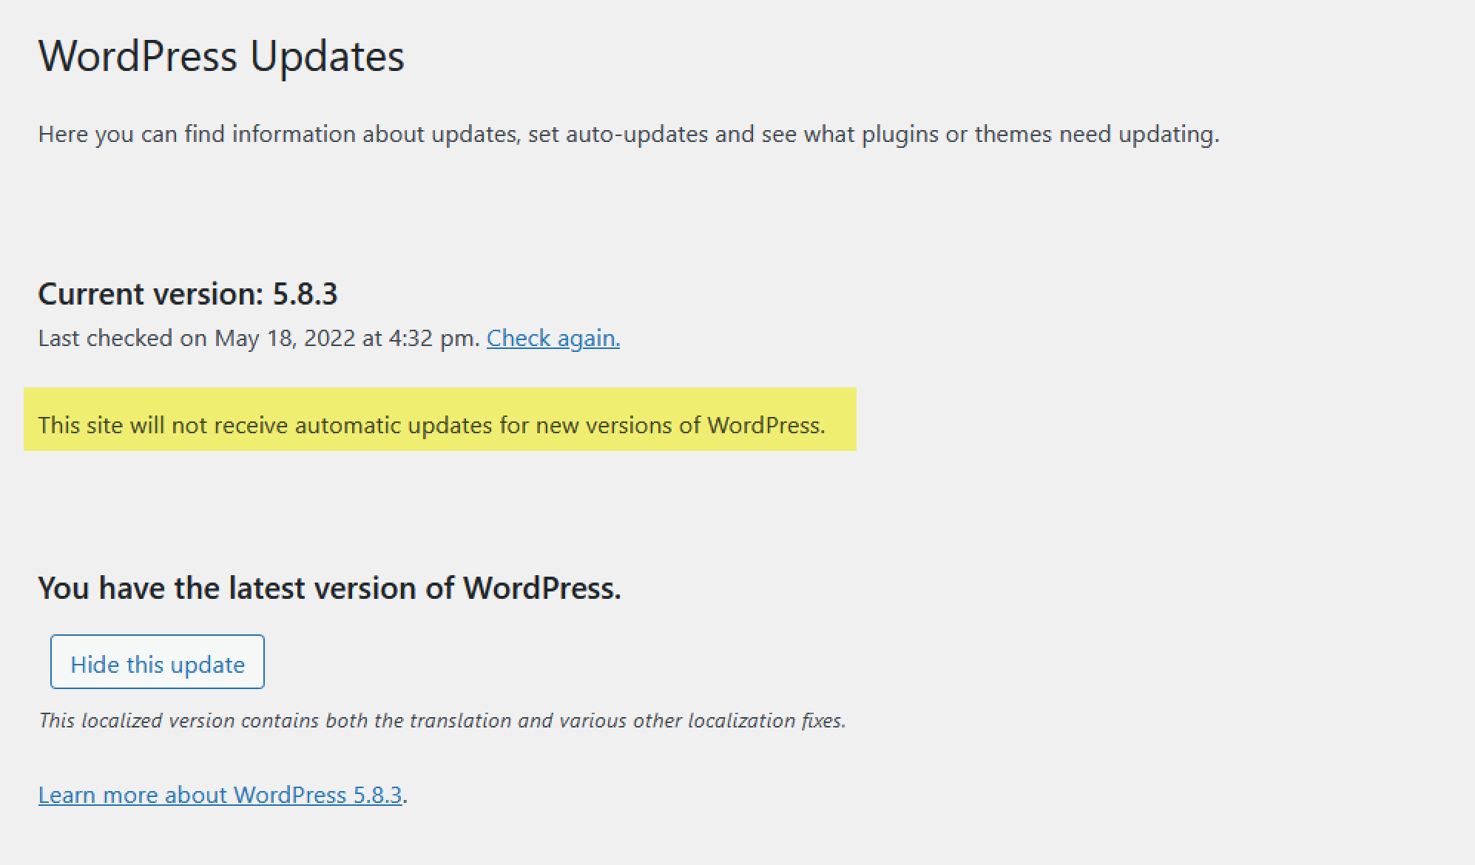Click the Current version: 5.8.3 heading
This screenshot has height=865, width=1475.
(188, 294)
